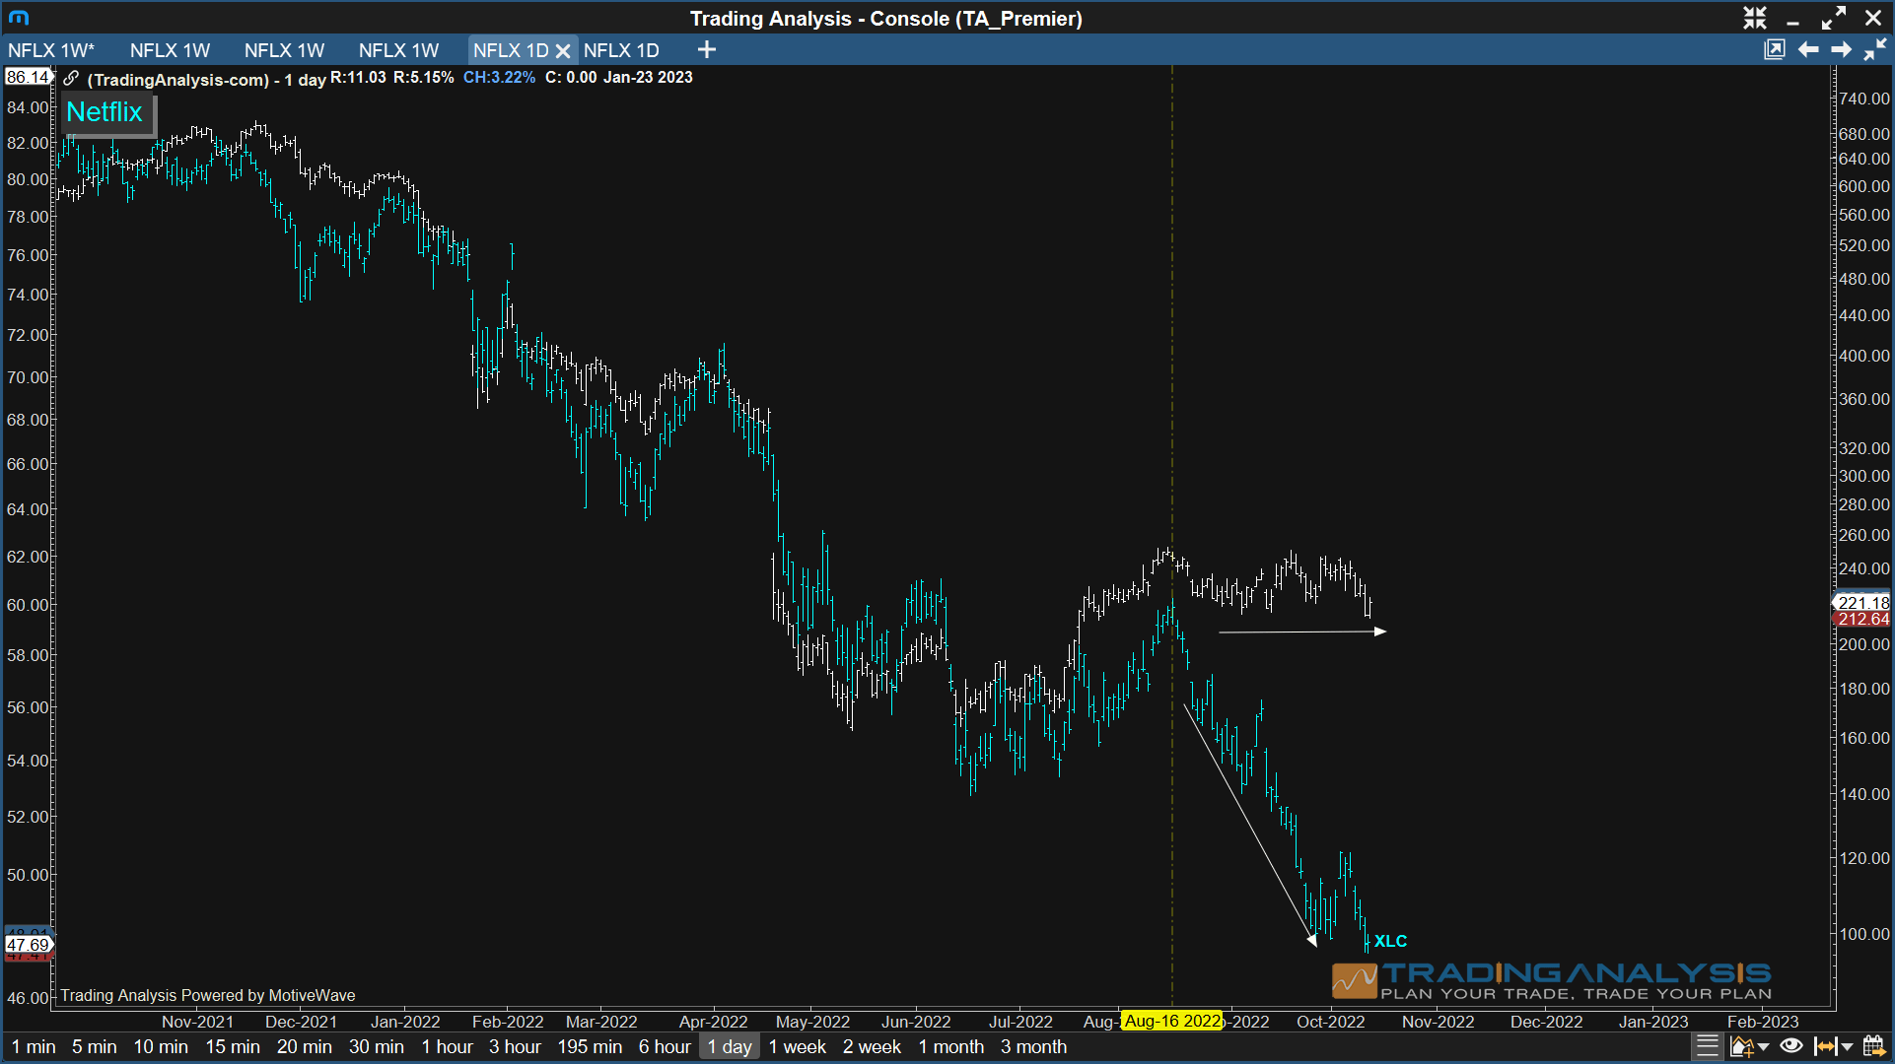Open a new chart tab with the plus button
Image resolution: width=1895 pixels, height=1064 pixels.
(706, 50)
